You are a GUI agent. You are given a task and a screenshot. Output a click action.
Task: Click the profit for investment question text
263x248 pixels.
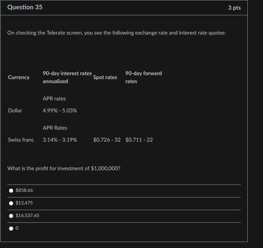[64, 168]
